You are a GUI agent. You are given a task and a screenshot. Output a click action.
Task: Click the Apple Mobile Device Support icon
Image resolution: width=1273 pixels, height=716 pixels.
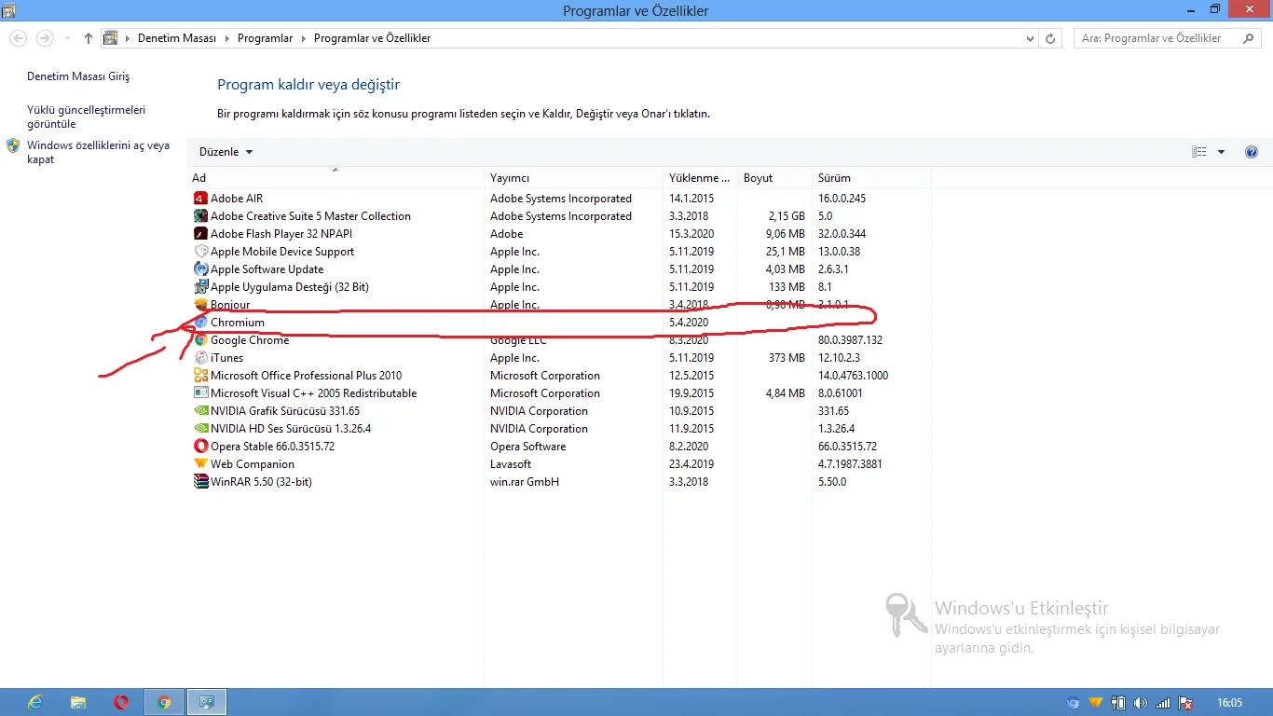(x=200, y=252)
